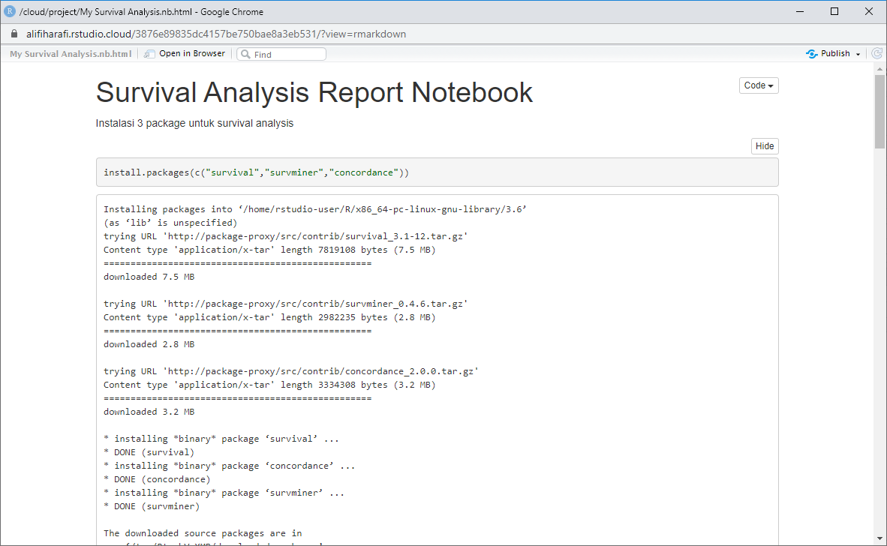
Task: Click the scrollbar up arrow
Action: tap(879, 69)
